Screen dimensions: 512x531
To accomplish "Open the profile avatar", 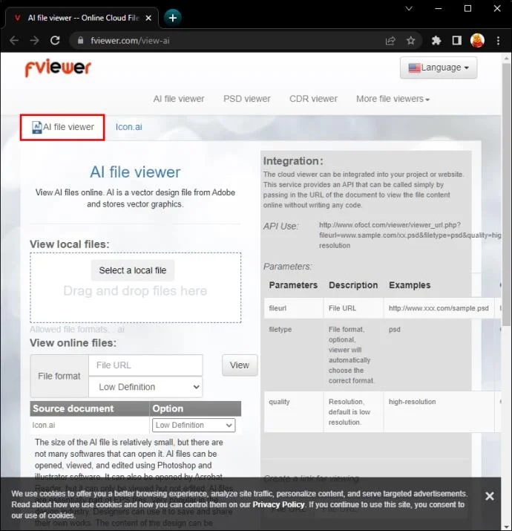I will tap(477, 41).
